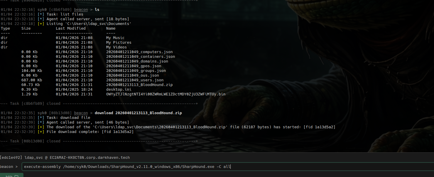Viewport: 434px width, 177px height.
Task: Select the long base64-named .bin file
Action: tap(166, 94)
